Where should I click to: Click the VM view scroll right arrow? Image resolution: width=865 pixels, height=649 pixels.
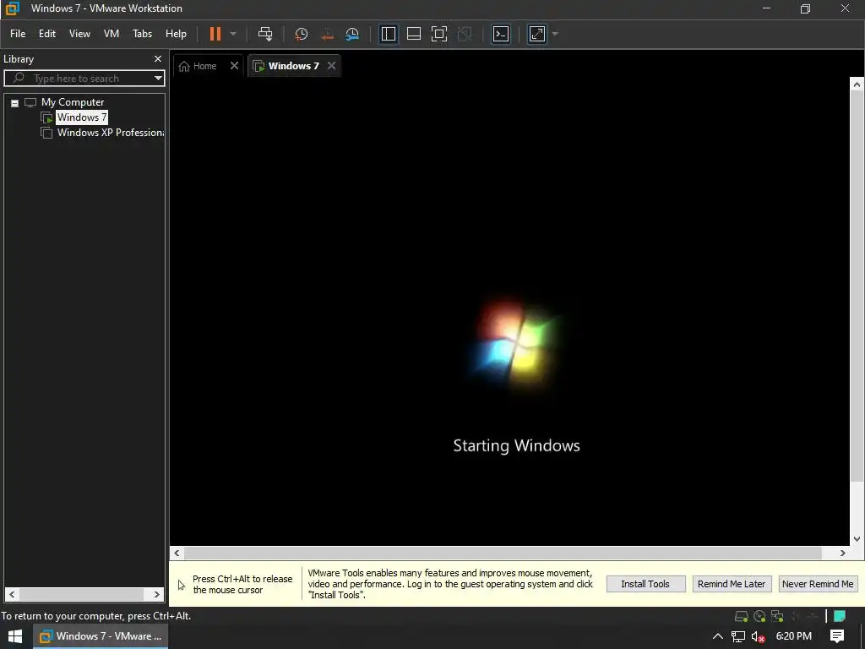tap(842, 553)
